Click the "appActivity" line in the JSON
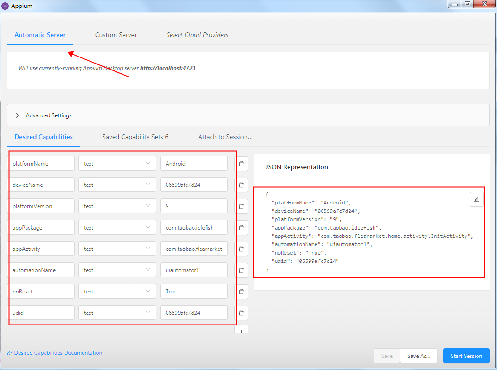The width and height of the screenshot is (497, 370). coord(373,236)
